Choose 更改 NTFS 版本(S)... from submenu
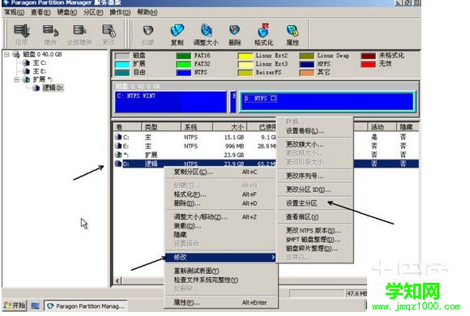Image resolution: width=470 pixels, height=316 pixels. coord(314,230)
